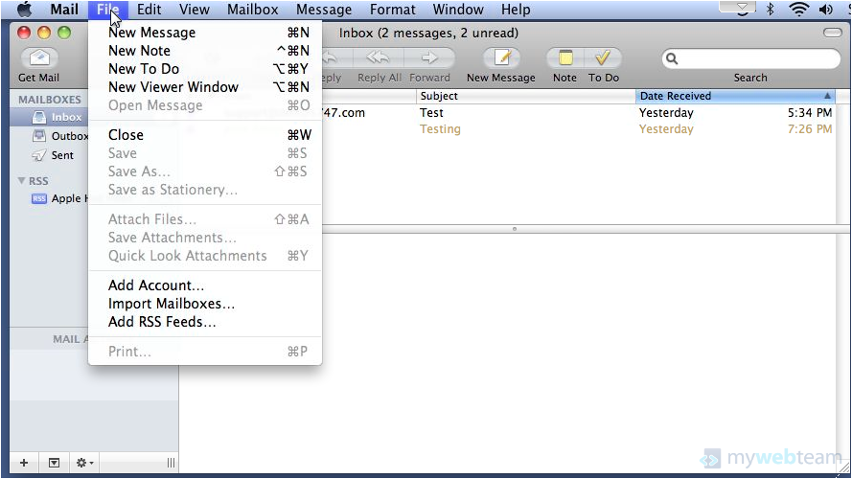Open the Mailbox menu in menu bar
Screen dimensions: 852x479
(x=252, y=10)
